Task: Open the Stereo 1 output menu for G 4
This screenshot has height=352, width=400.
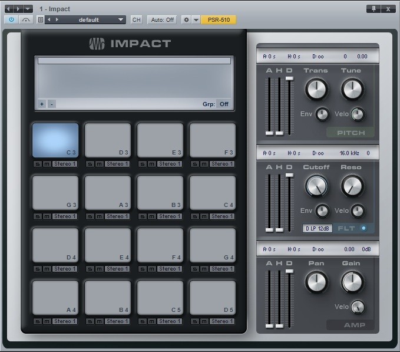Action: coord(222,269)
